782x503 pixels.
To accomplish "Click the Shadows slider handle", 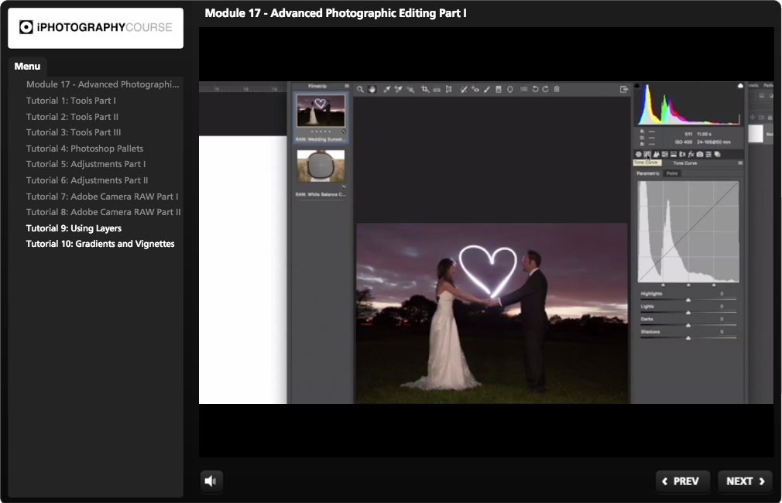I will [688, 338].
